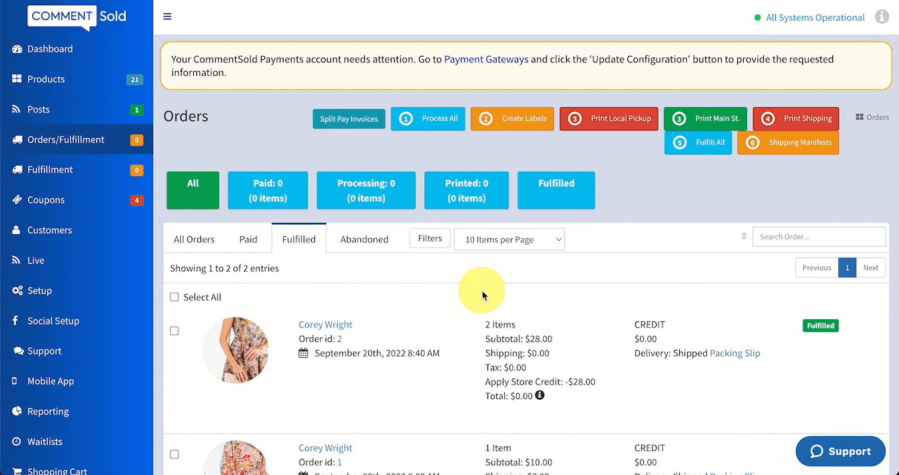Open the Support chat bubble button
Screen dimensions: 899x475
click(840, 451)
